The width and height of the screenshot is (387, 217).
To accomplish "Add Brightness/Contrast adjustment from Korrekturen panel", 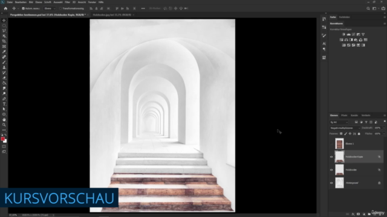I will point(343,34).
